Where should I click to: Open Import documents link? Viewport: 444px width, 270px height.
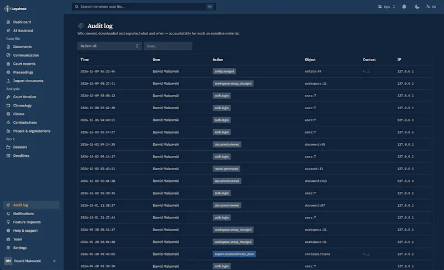click(28, 80)
